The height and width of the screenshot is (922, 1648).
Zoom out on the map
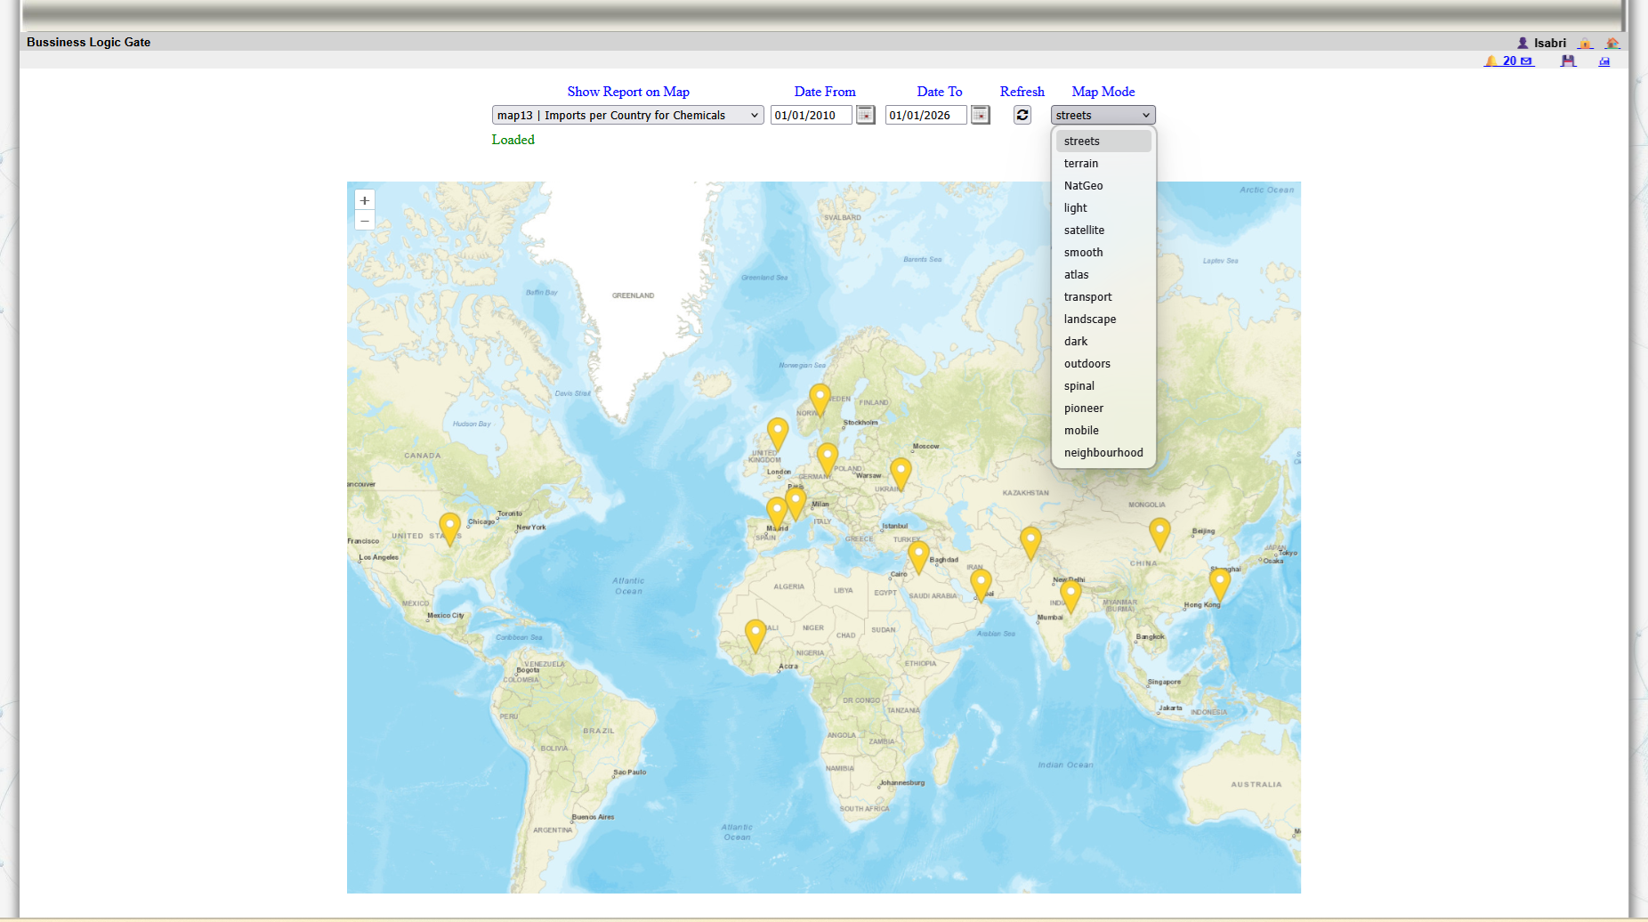(x=365, y=220)
